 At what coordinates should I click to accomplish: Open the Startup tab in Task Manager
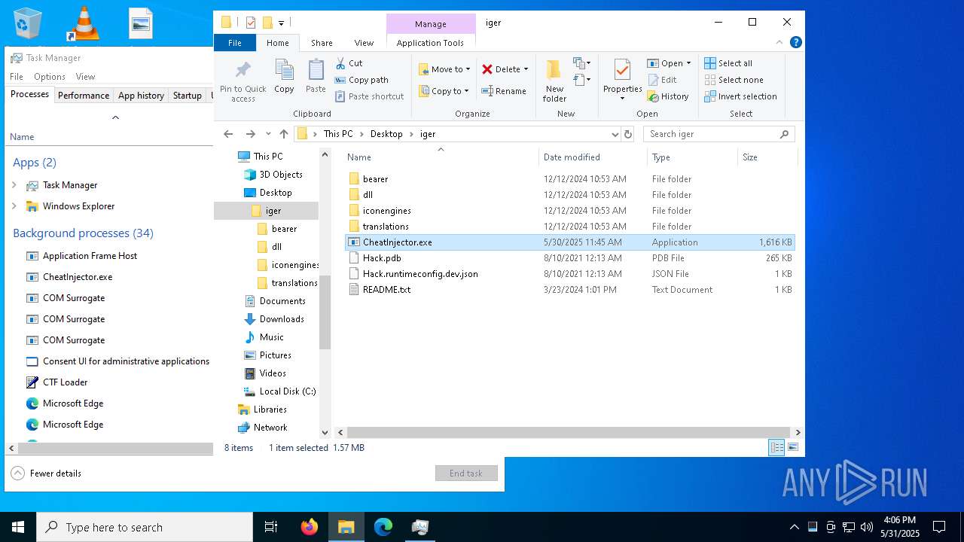coord(188,96)
